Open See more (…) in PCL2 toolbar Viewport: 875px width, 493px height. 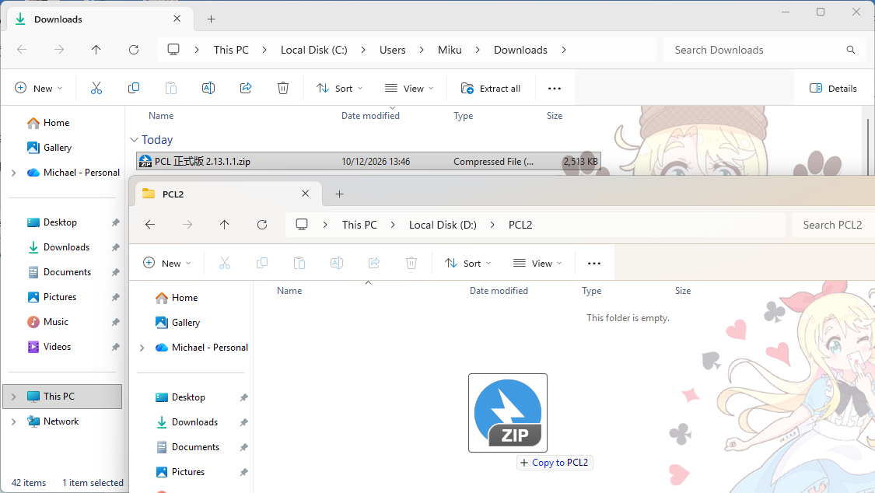point(594,264)
